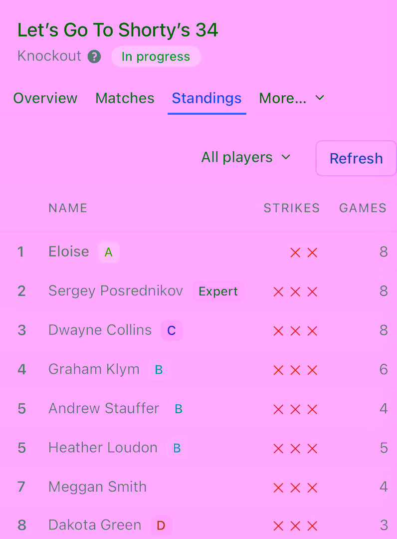Sort by the STRIKES column header
397x539 pixels.
pyautogui.click(x=292, y=208)
